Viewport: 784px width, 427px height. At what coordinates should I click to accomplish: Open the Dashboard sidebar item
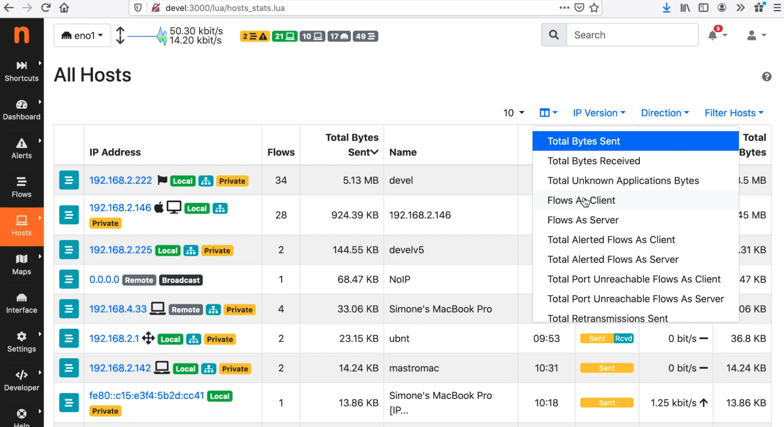[21, 110]
